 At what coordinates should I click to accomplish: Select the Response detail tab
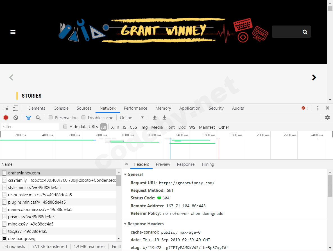[x=186, y=164]
